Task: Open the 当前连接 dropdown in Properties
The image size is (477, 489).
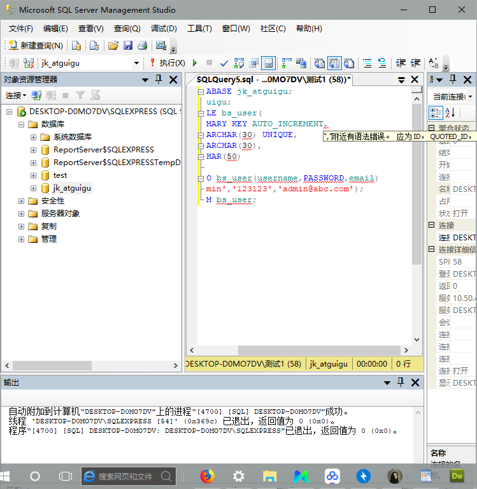Action: tap(471, 97)
